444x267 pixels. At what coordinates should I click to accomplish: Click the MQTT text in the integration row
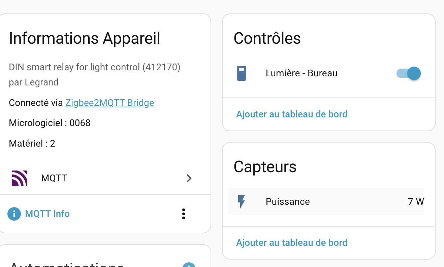pos(54,178)
